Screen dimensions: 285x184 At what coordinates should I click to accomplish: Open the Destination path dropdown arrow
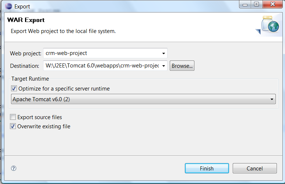tap(163, 66)
